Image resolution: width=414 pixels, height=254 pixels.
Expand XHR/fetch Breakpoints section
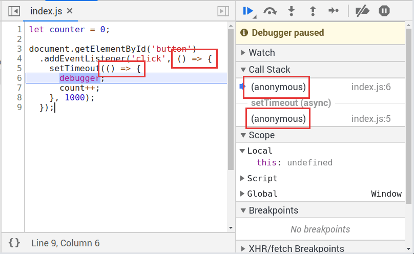(x=296, y=248)
